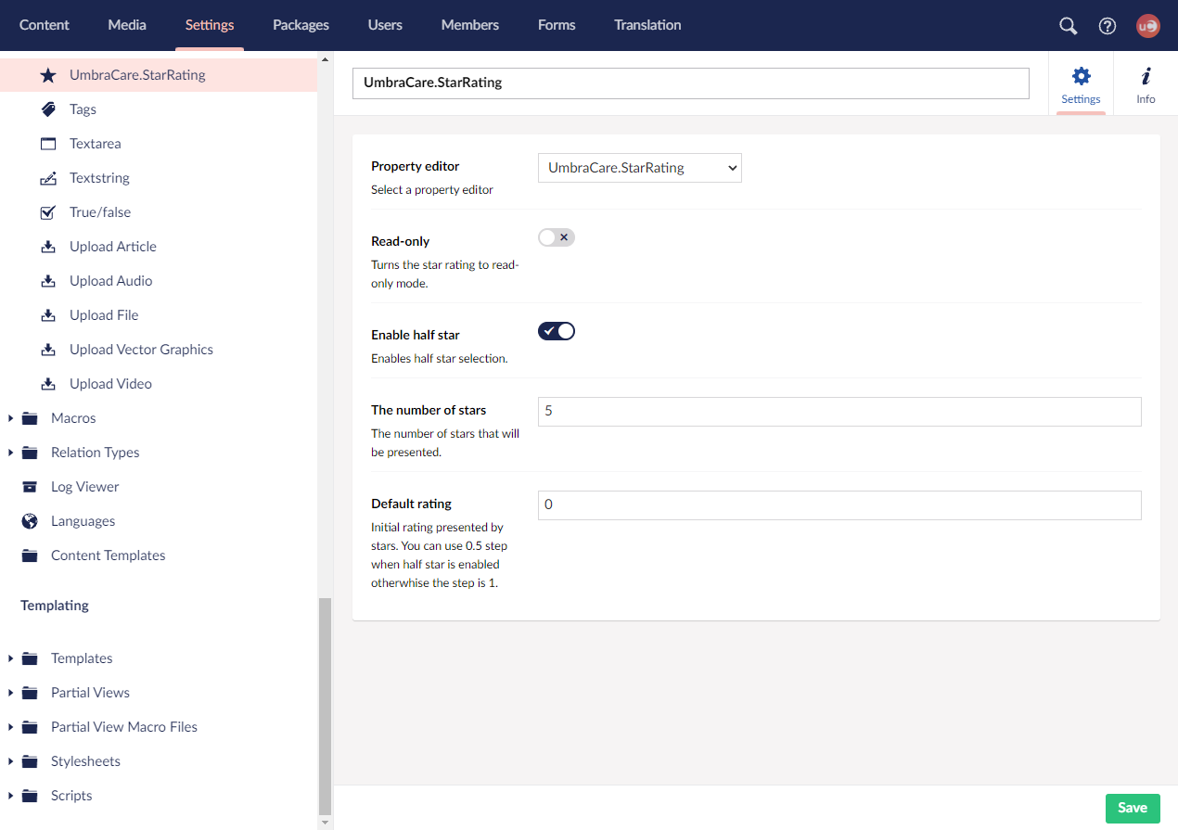Open the help question mark icon

[x=1108, y=26]
